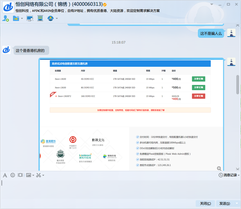The width and height of the screenshot is (241, 209).
Task: Click the 这个是香港机房的 message bubble
Action: pos(31,50)
